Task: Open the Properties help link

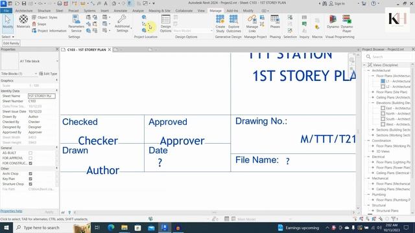Action: click(x=12, y=211)
